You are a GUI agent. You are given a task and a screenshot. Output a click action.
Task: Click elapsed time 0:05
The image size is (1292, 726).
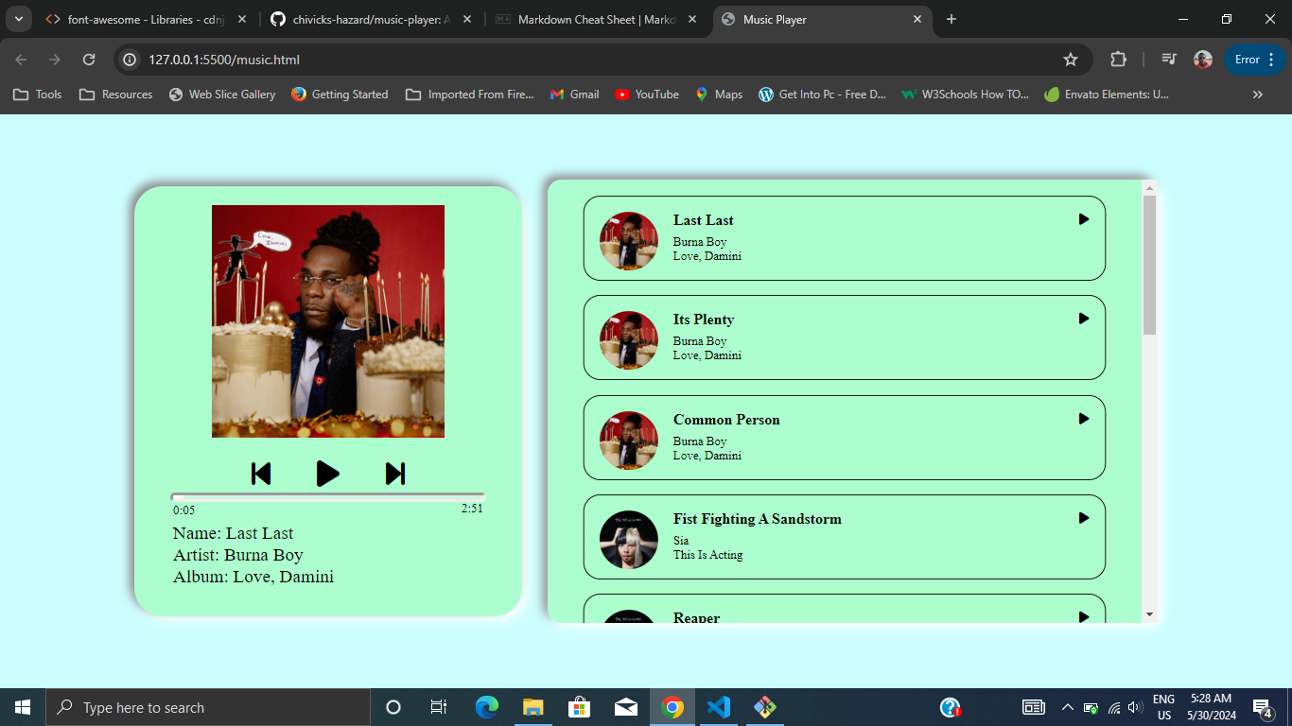[x=183, y=510]
